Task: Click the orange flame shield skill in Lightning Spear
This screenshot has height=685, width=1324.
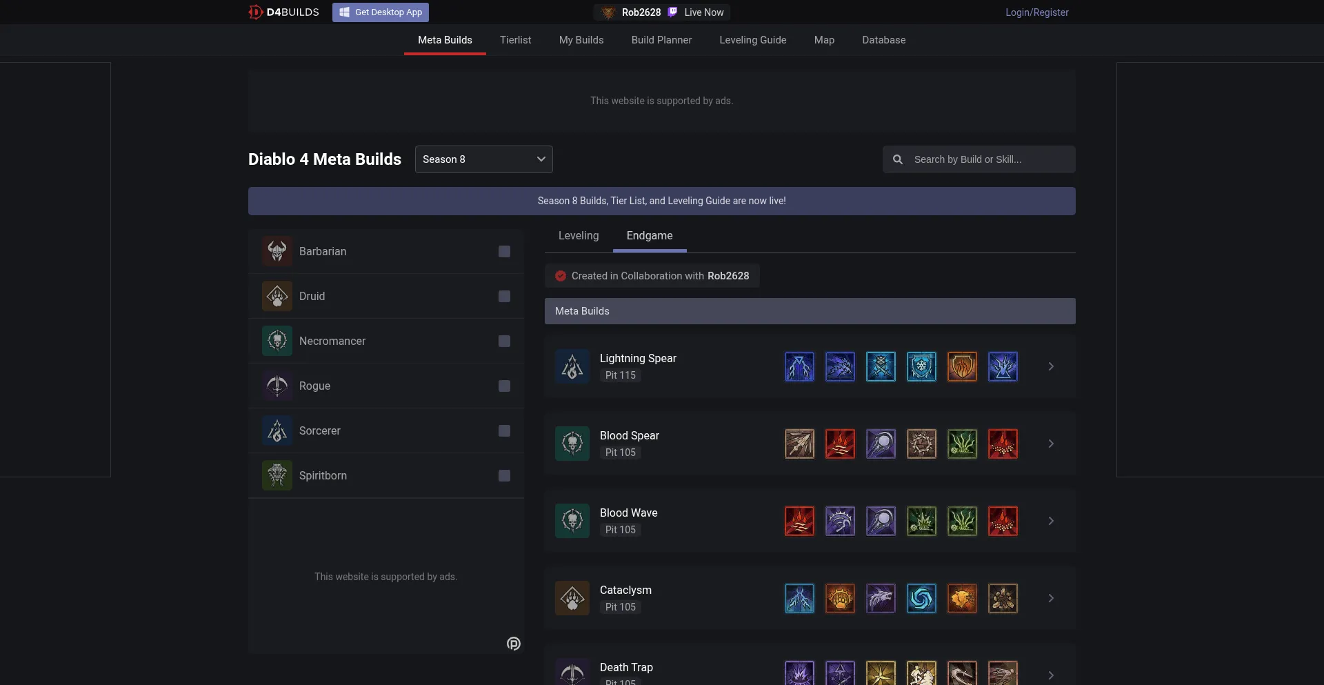Action: coord(962,366)
